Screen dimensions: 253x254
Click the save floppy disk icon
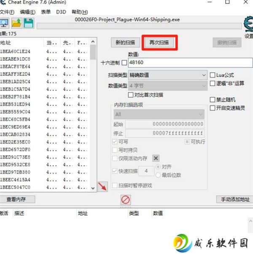pos(29,23)
